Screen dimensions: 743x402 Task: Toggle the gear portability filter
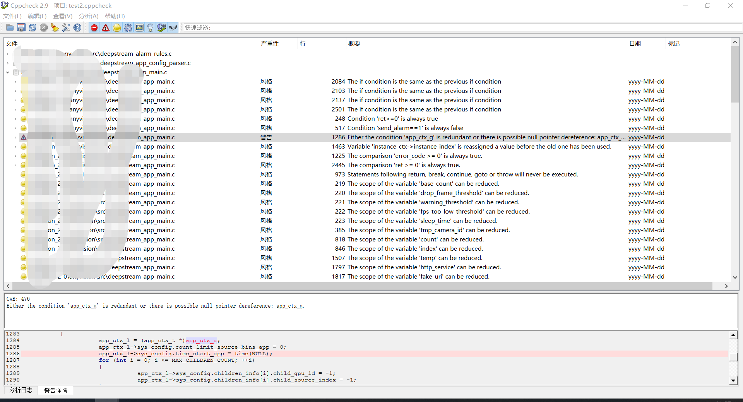point(128,27)
